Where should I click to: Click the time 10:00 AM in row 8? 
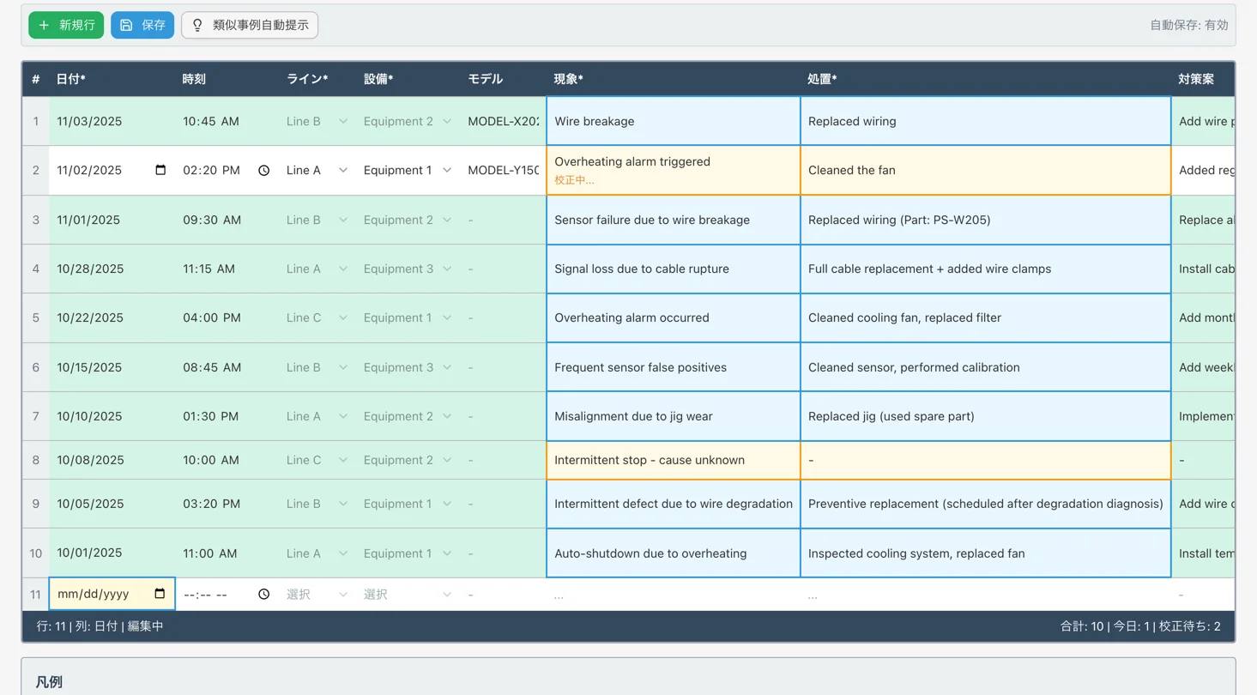(211, 460)
